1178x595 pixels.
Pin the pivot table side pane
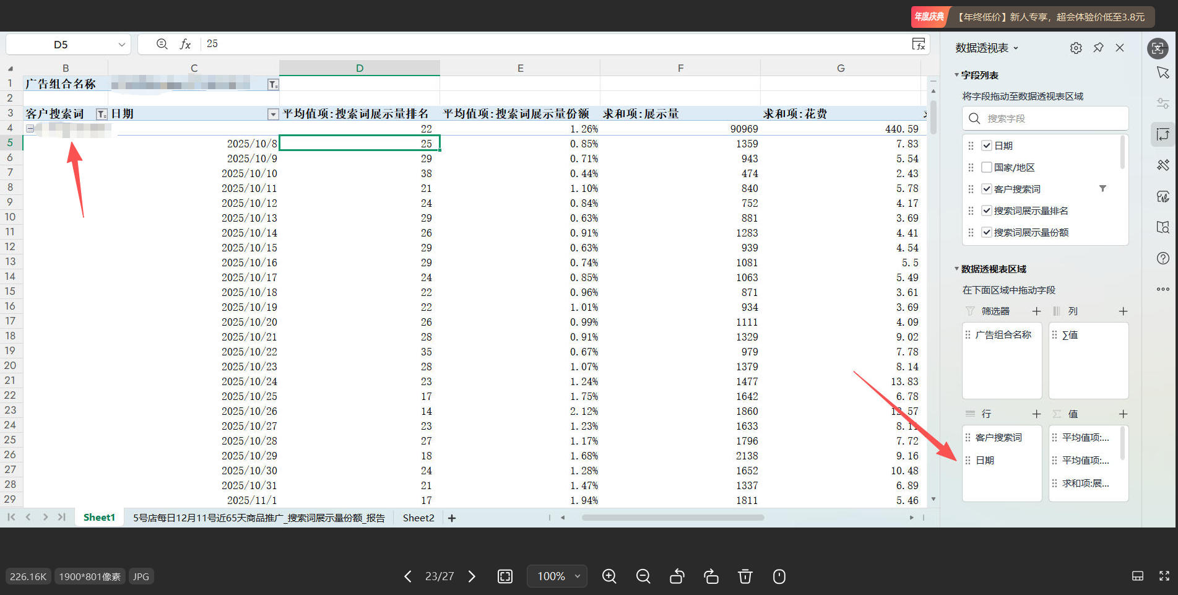(x=1098, y=48)
